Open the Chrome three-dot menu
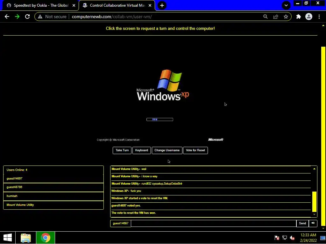The height and width of the screenshot is (244, 326). coord(319,17)
